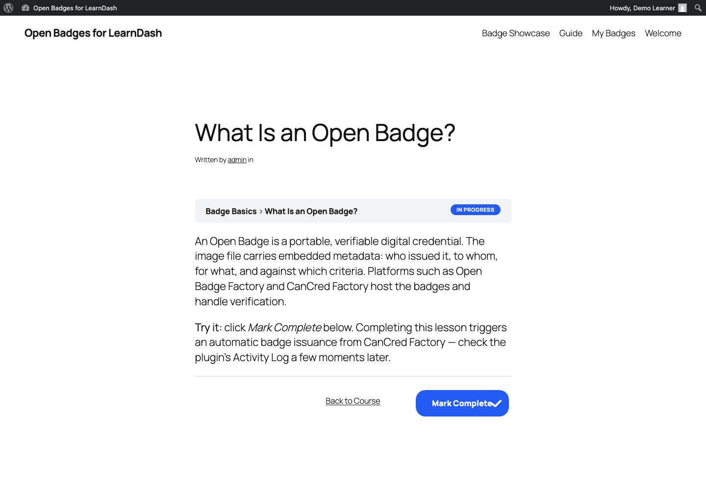
Task: Open the 'Howdy, Demo Learner' account menu
Action: (648, 8)
